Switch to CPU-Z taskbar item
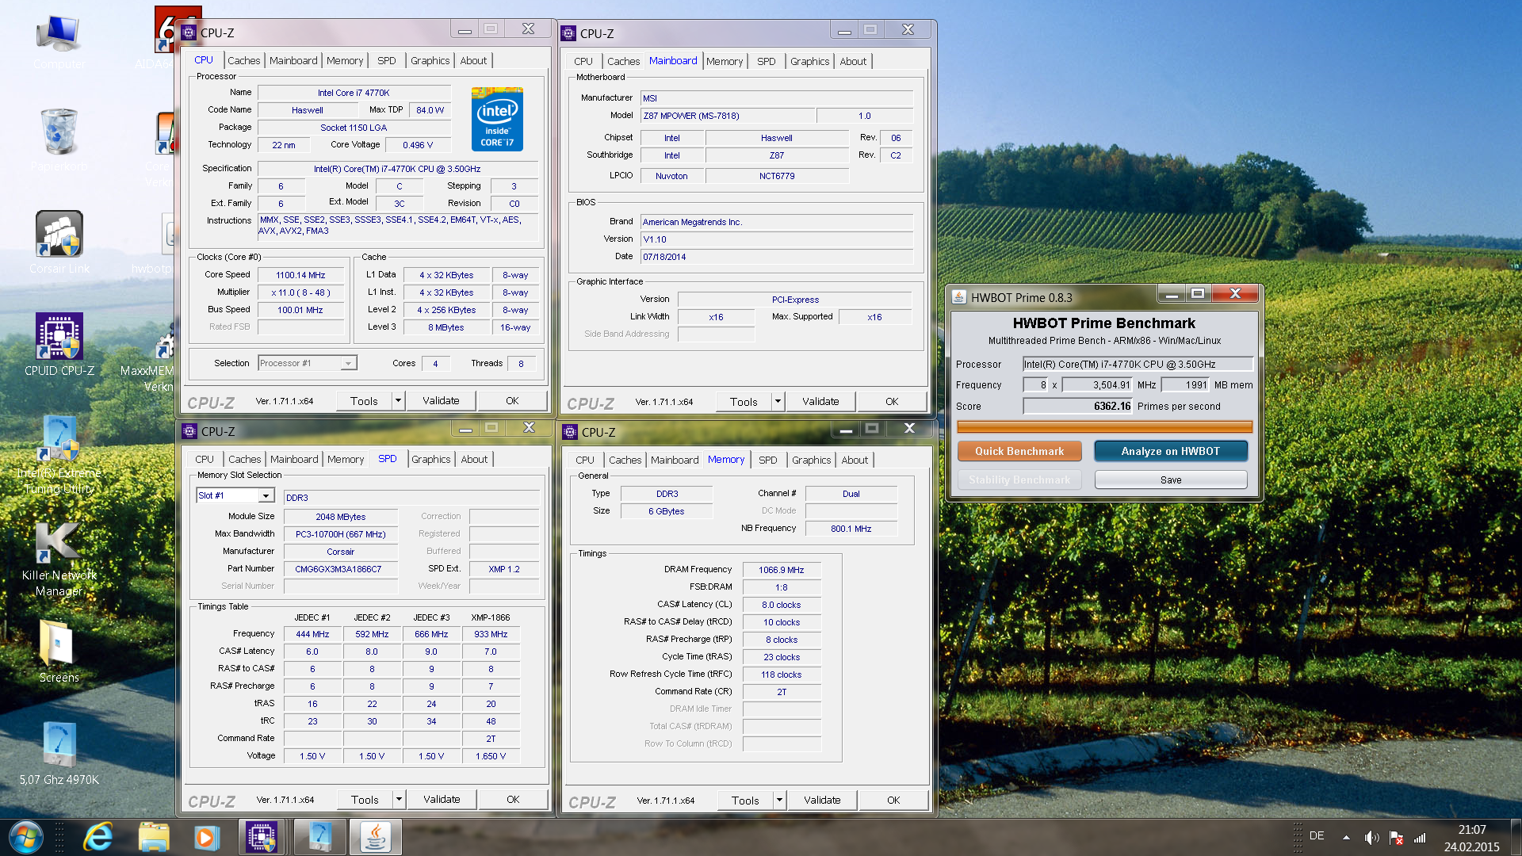The image size is (1522, 856). pos(262,837)
